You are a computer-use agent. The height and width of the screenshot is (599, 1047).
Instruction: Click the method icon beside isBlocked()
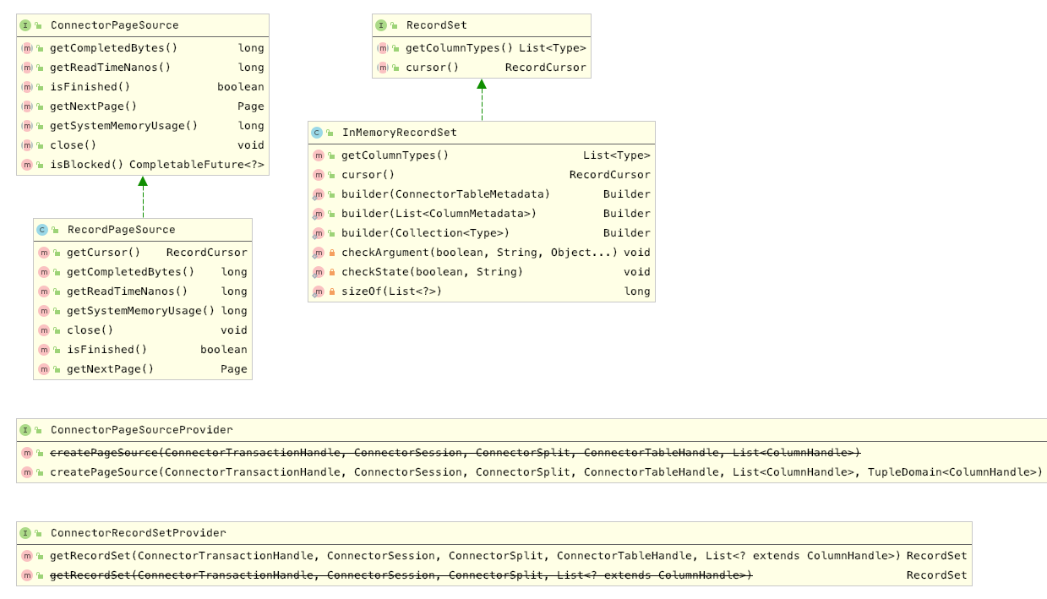coord(27,165)
